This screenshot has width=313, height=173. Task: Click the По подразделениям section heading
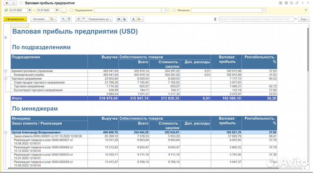click(41, 47)
